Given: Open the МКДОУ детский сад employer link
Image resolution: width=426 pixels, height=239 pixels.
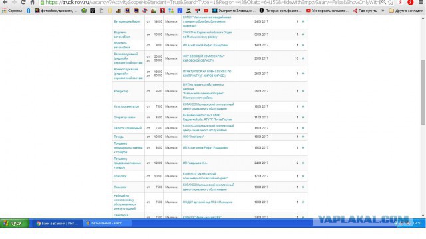Looking at the screenshot, I should click(x=208, y=202).
